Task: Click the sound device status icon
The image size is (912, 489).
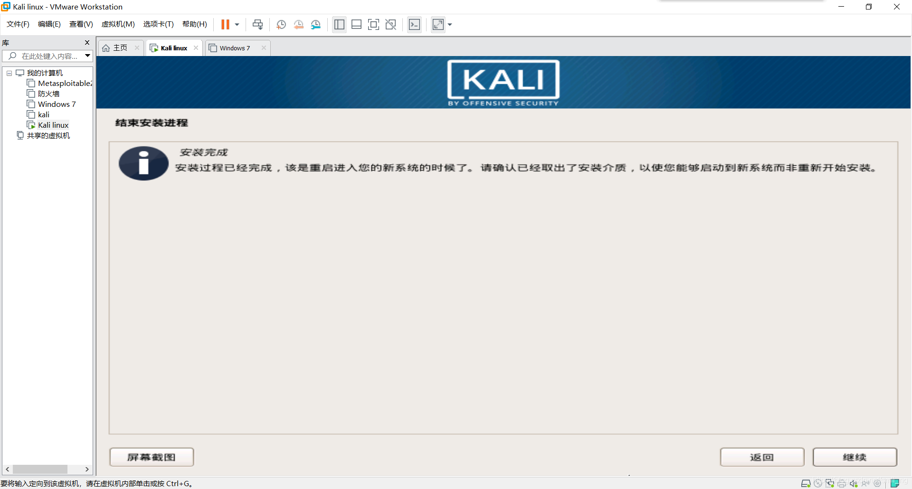Action: click(x=853, y=483)
